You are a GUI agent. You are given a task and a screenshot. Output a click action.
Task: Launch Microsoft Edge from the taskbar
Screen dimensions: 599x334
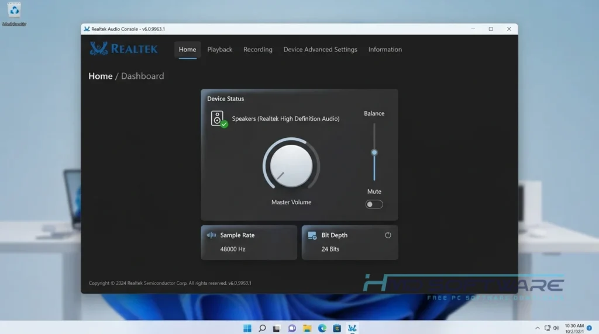322,328
